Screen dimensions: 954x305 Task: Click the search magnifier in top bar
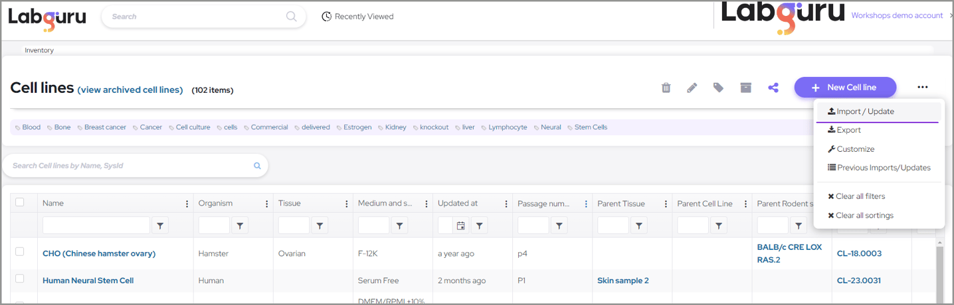click(291, 17)
